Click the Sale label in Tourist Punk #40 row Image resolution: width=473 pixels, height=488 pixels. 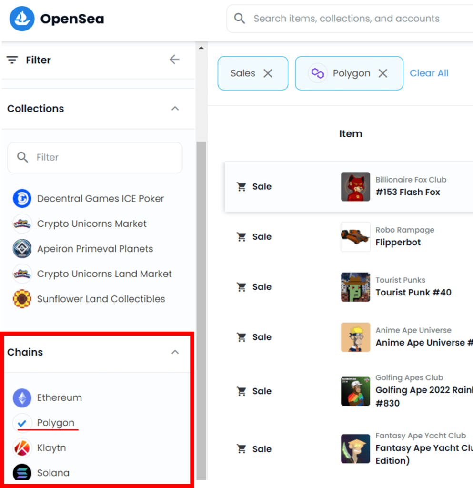pos(262,287)
